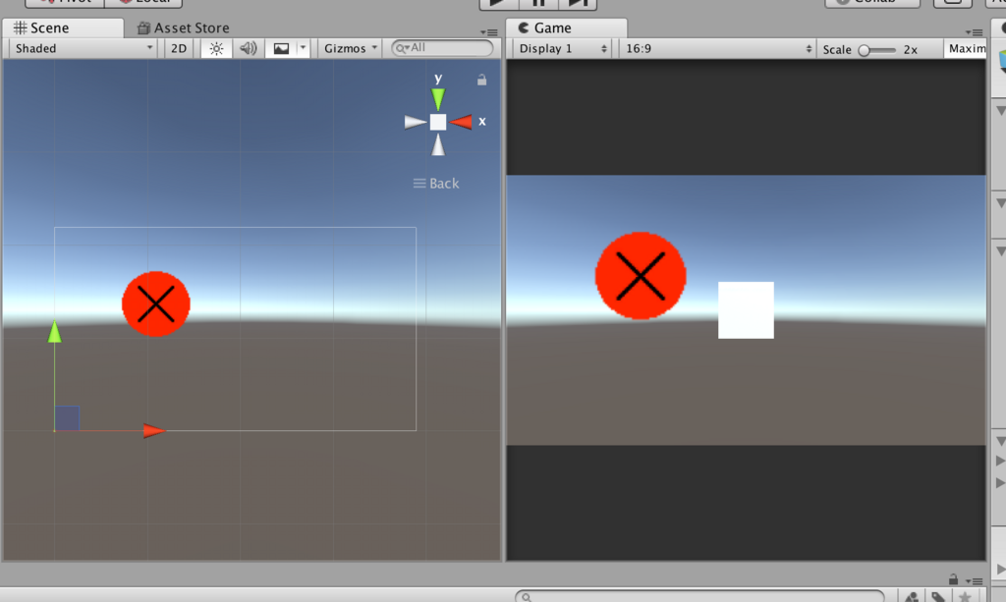Click the red X move handle arrow
The width and height of the screenshot is (1006, 602).
154,430
